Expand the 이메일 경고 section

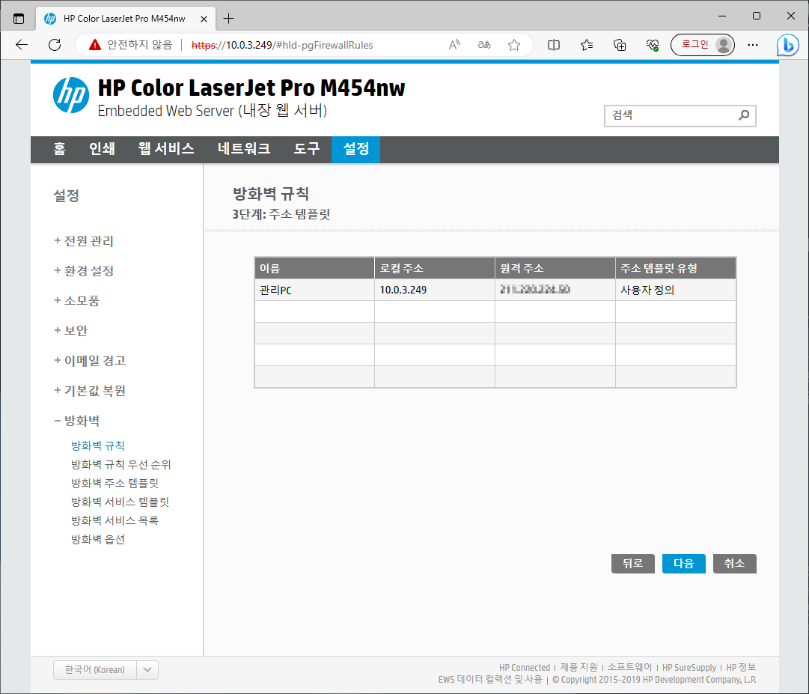(x=90, y=361)
